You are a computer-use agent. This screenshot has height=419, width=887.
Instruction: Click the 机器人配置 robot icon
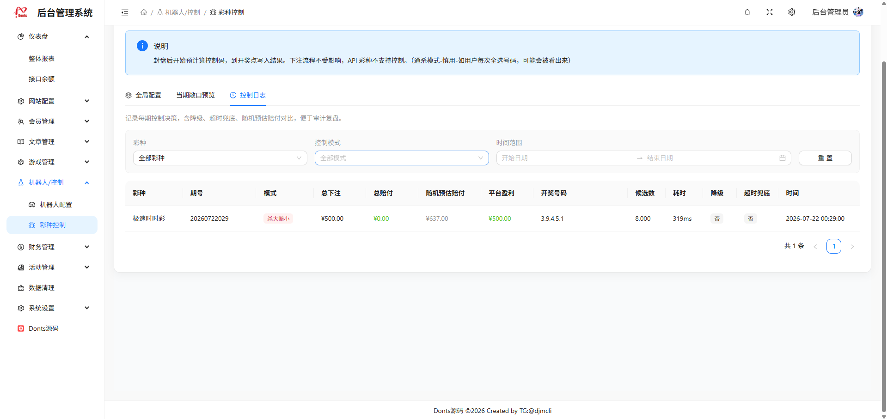click(x=32, y=205)
